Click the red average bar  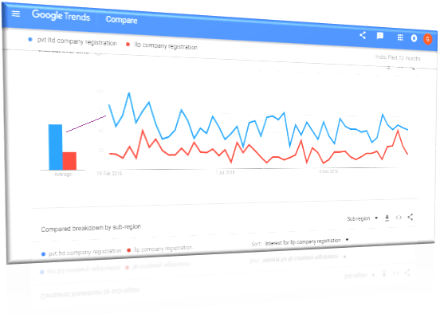[69, 161]
